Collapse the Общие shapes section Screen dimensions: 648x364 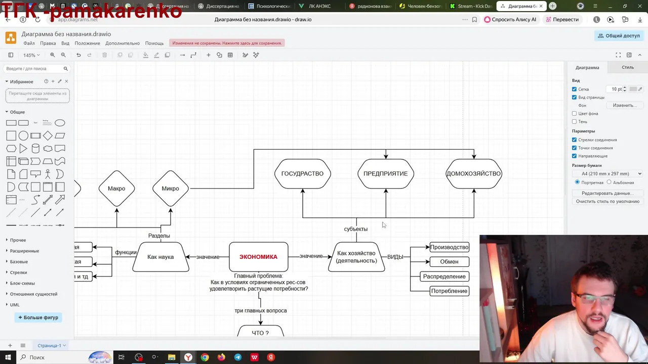coord(17,112)
